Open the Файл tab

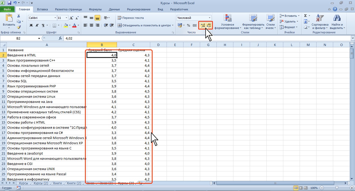[x=7, y=9]
